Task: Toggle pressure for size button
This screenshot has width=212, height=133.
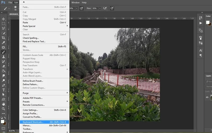Action: click(112, 8)
